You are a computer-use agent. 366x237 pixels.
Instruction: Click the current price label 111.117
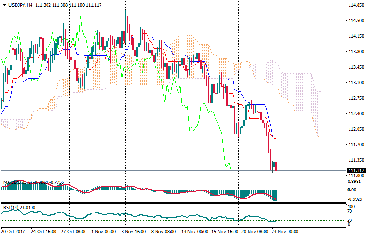pos(355,170)
